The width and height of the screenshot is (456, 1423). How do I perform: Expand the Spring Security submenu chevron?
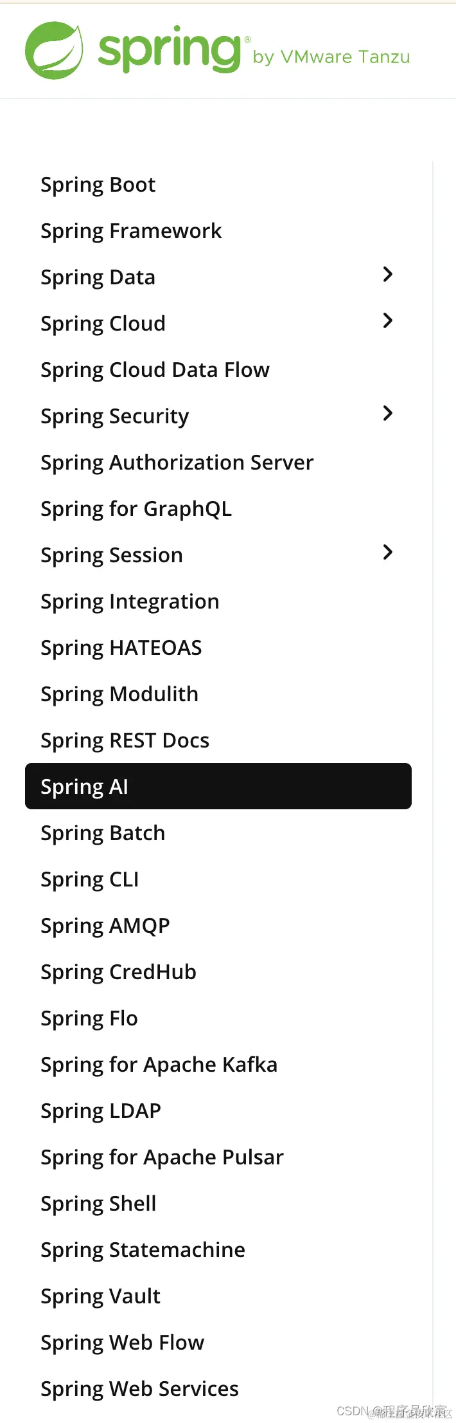(387, 413)
